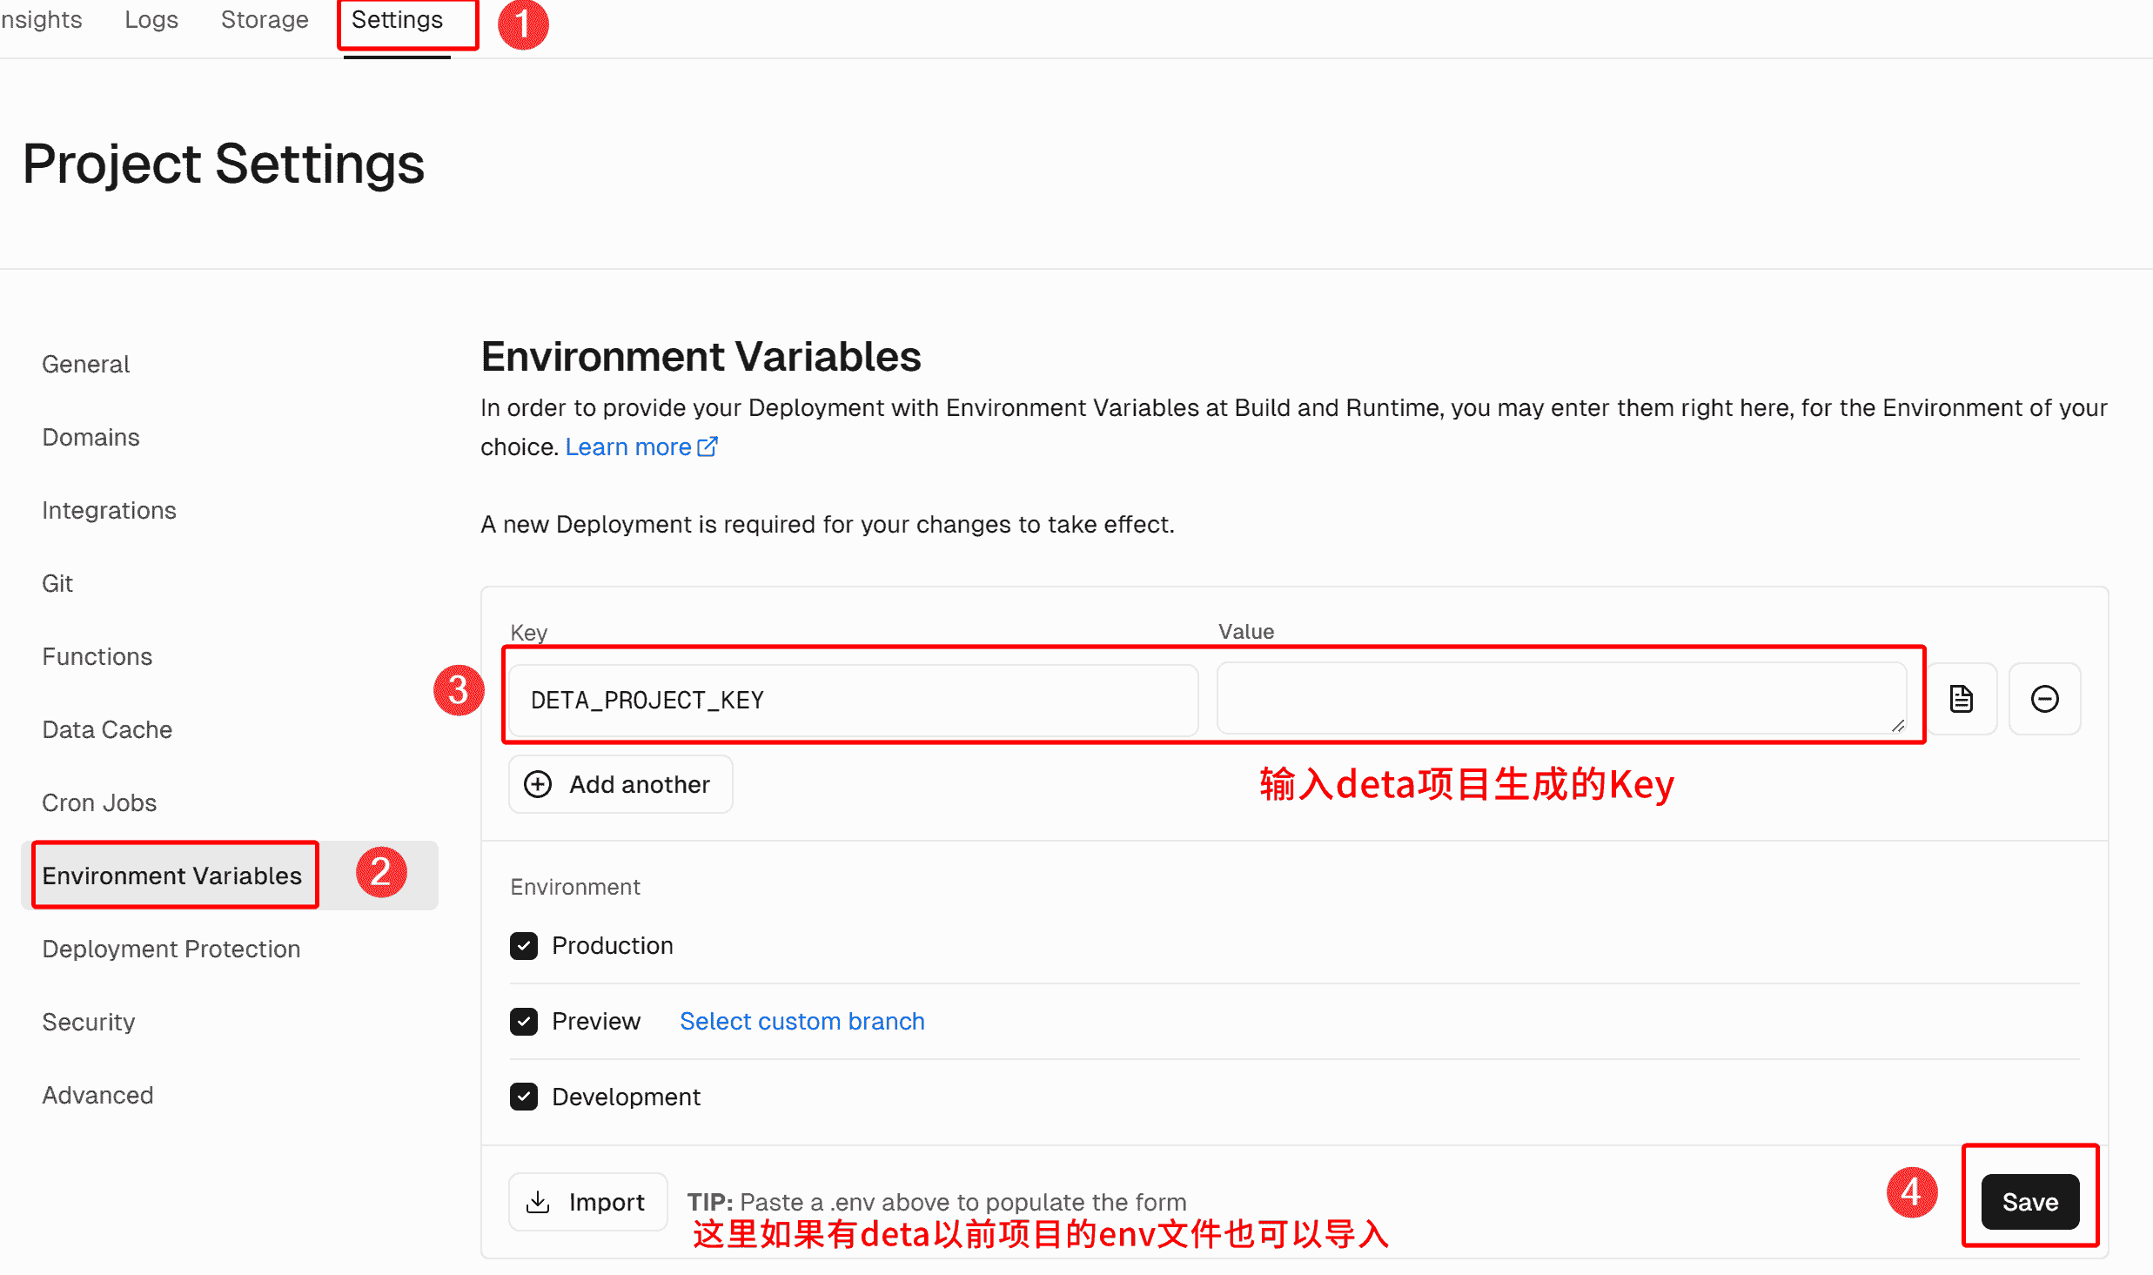Click the file document icon beside Value field
Image resolution: width=2153 pixels, height=1275 pixels.
(x=1961, y=699)
